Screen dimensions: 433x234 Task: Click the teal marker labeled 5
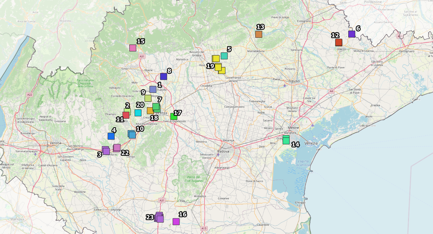(x=224, y=56)
